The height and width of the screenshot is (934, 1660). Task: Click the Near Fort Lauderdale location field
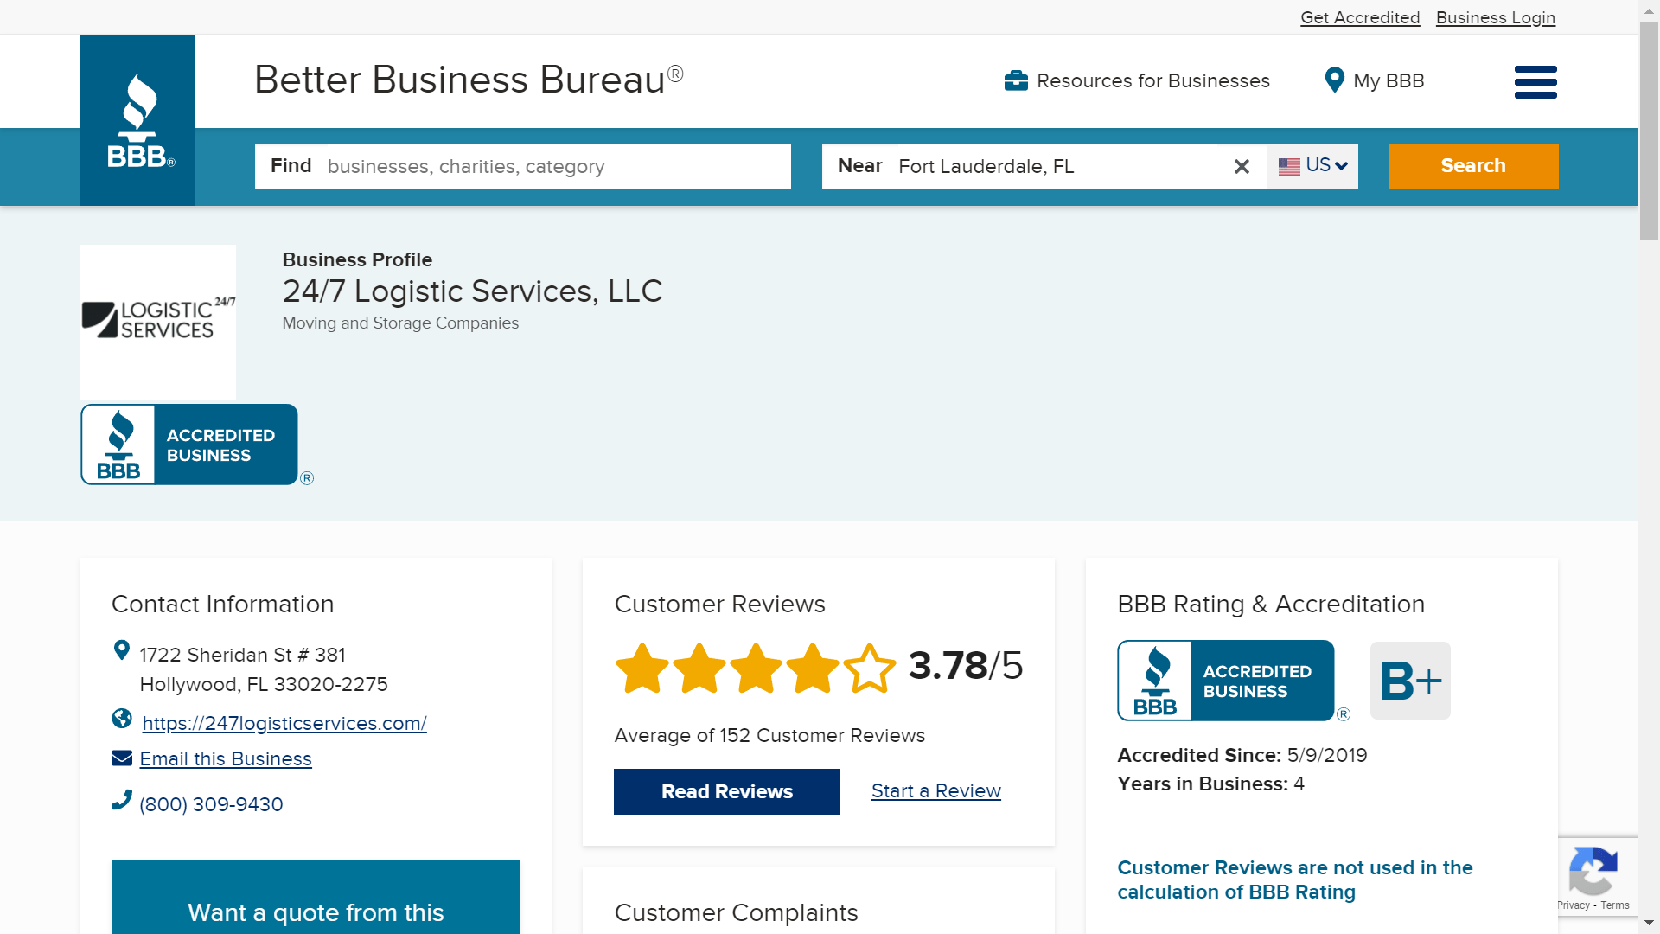(x=1044, y=166)
